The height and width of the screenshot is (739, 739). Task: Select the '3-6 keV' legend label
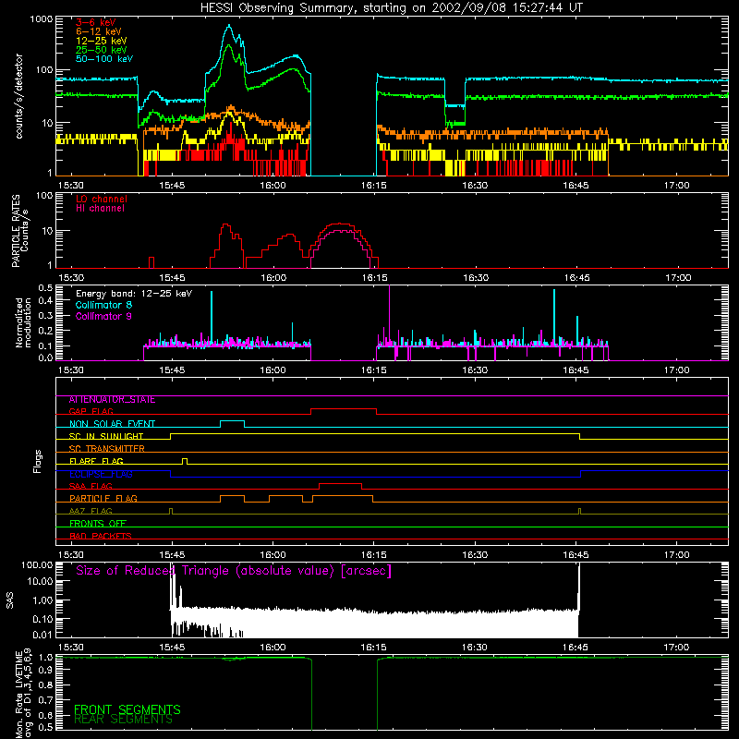(96, 22)
